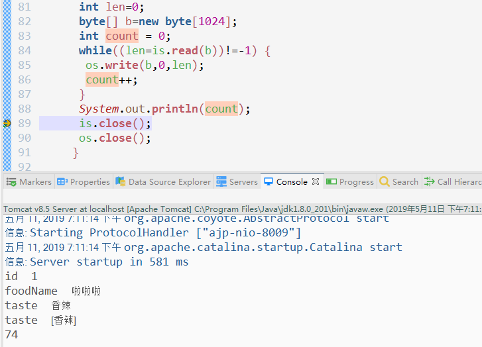The width and height of the screenshot is (482, 347).
Task: Click the byte[1024] array declaration
Action: (158, 21)
